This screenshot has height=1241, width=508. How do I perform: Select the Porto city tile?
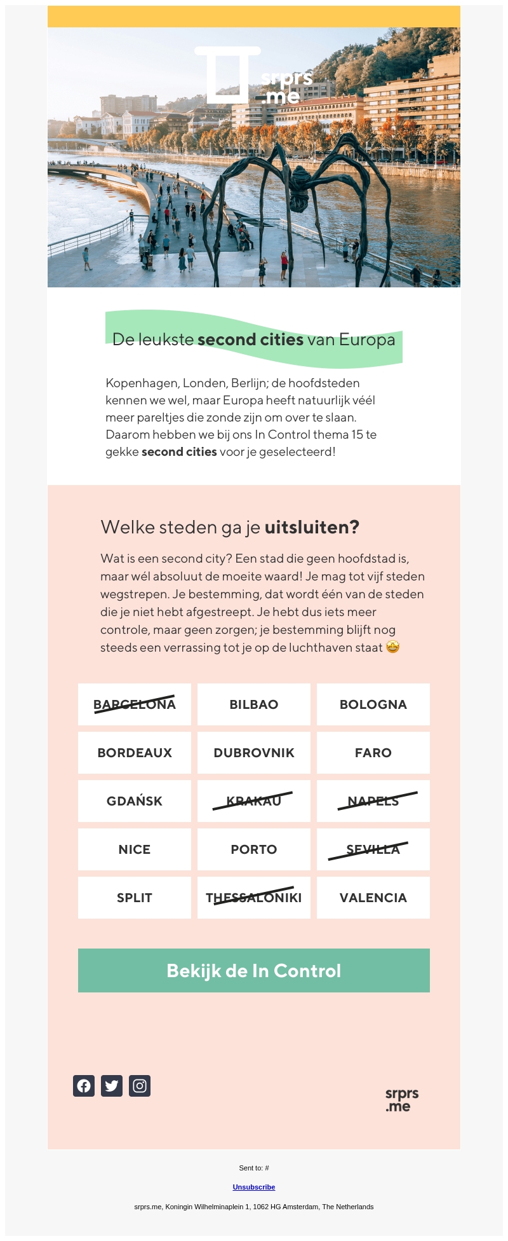point(254,849)
